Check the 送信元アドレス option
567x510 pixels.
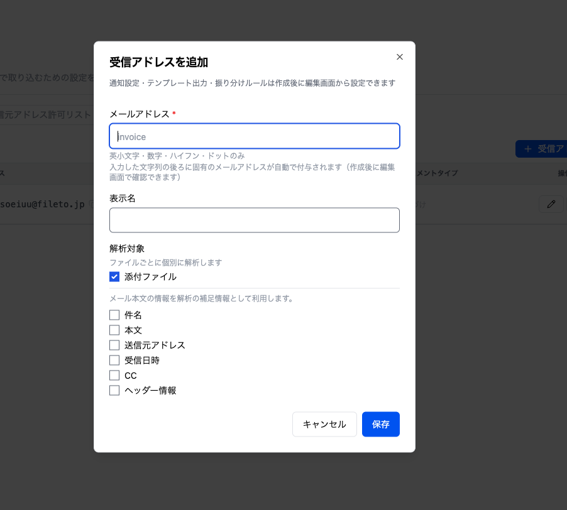(x=114, y=345)
